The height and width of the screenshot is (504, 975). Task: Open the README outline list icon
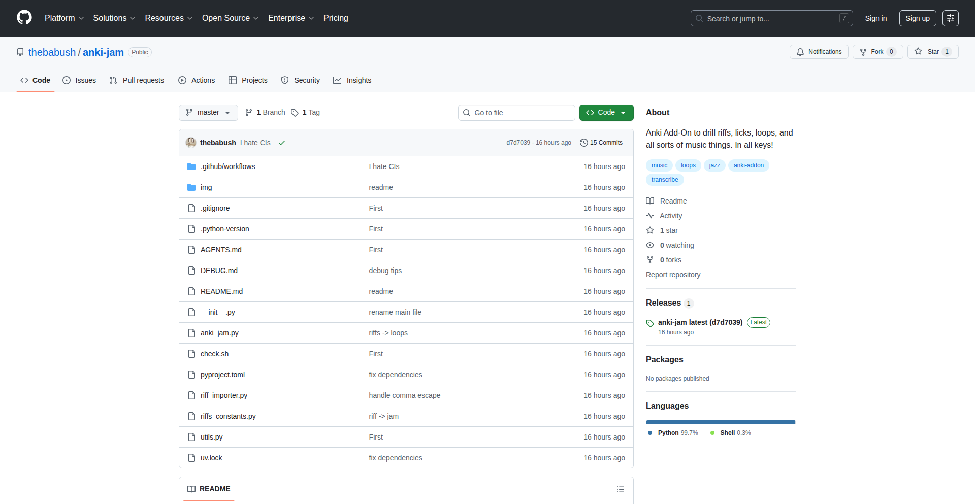click(x=620, y=489)
